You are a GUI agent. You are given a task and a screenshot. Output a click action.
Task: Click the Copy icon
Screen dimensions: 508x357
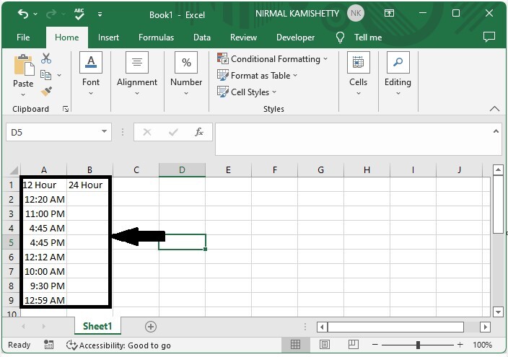click(45, 75)
